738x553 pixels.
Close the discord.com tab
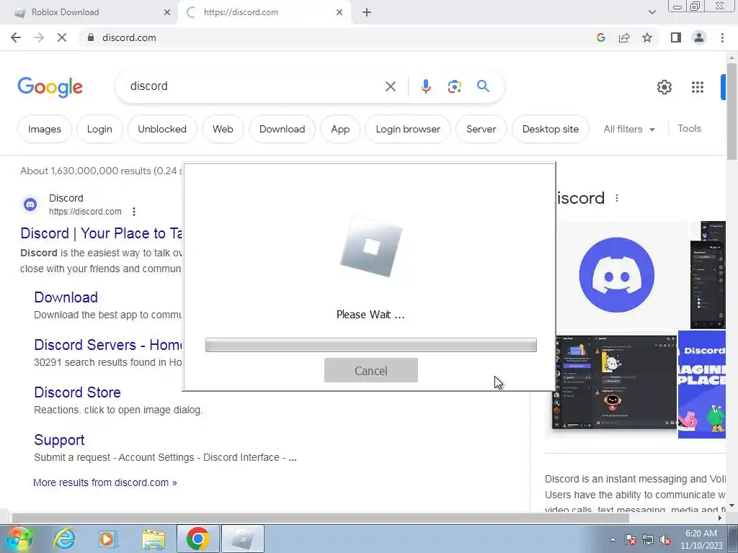pos(339,12)
